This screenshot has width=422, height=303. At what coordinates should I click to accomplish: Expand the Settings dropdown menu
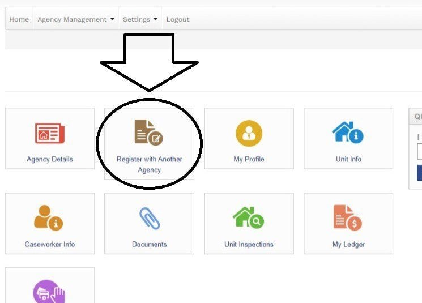click(x=140, y=19)
